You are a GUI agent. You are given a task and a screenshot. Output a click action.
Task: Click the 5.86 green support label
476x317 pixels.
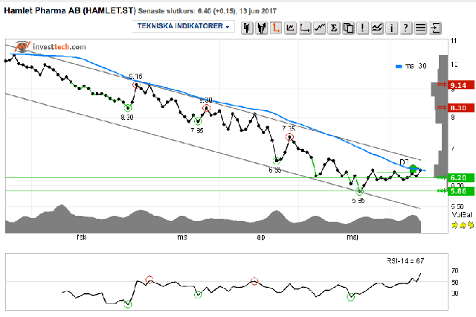(x=461, y=191)
